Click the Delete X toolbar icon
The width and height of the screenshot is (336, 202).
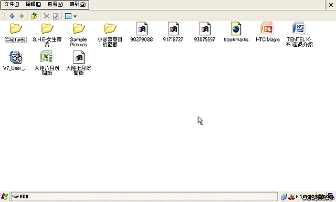(x=46, y=16)
